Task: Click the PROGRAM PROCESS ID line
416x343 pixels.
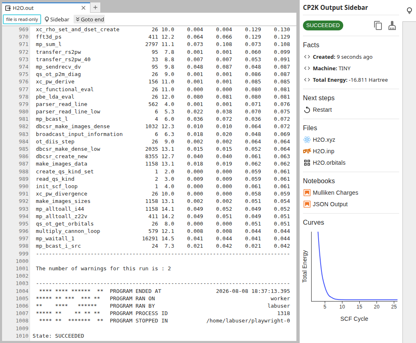Action: click(163, 313)
